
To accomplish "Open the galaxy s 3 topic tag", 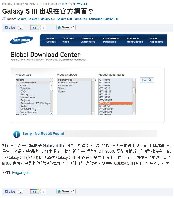I will 48,19.
